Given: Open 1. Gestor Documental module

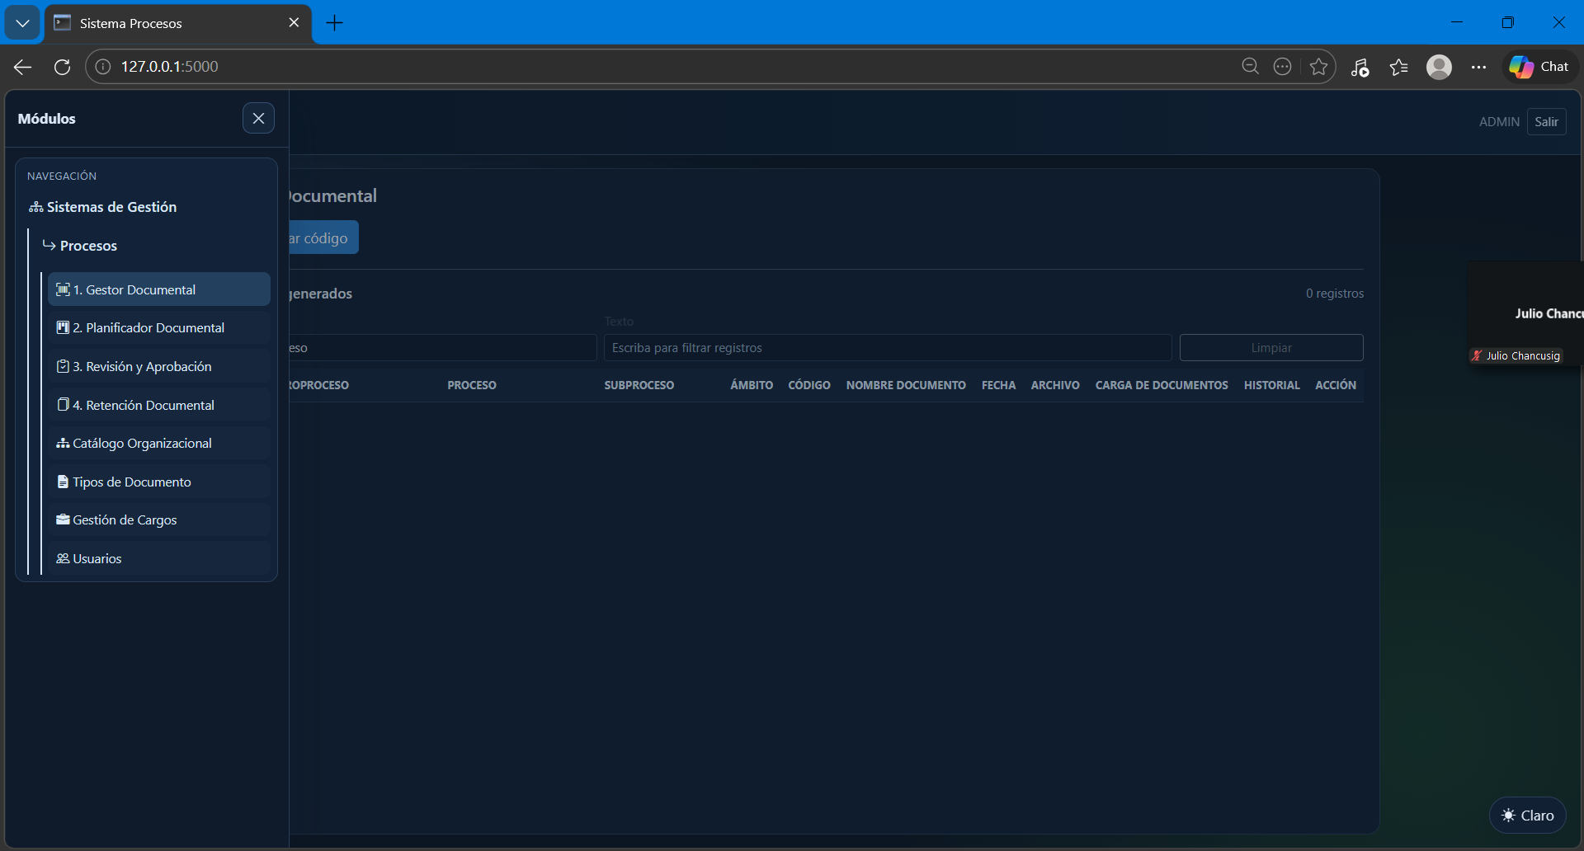Looking at the screenshot, I should click(159, 289).
